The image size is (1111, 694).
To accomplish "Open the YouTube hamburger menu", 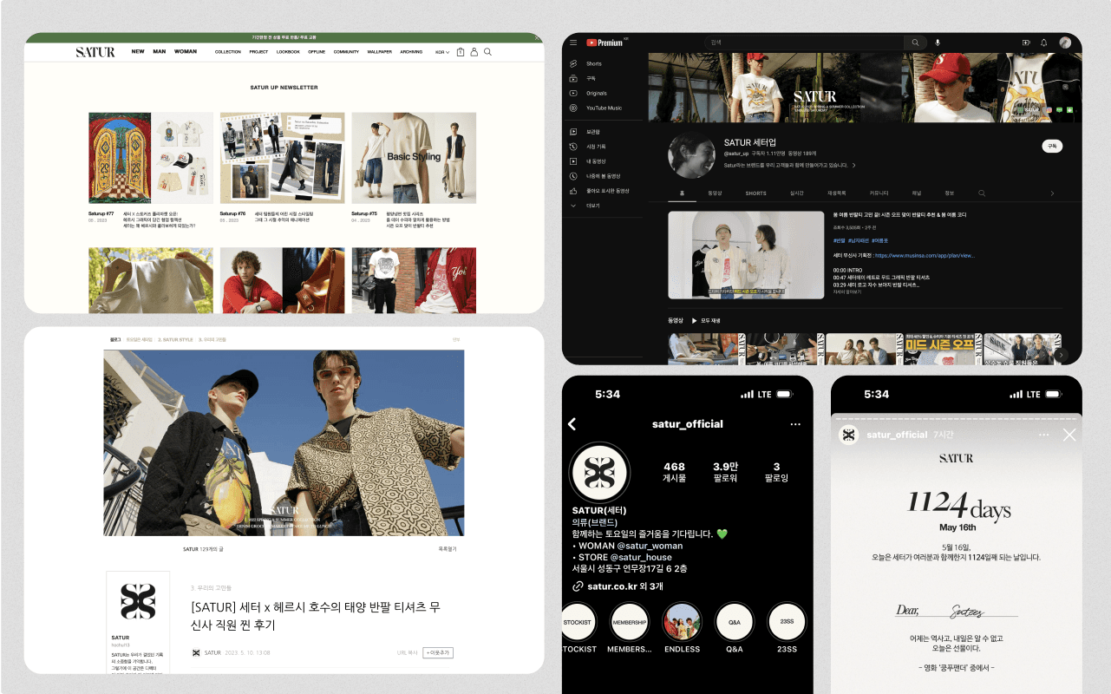I will coord(572,43).
